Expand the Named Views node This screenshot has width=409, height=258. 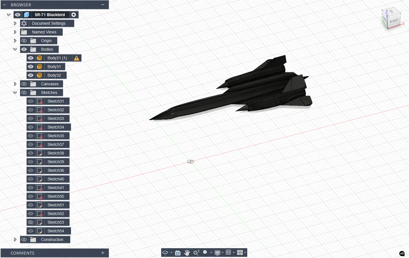15,32
